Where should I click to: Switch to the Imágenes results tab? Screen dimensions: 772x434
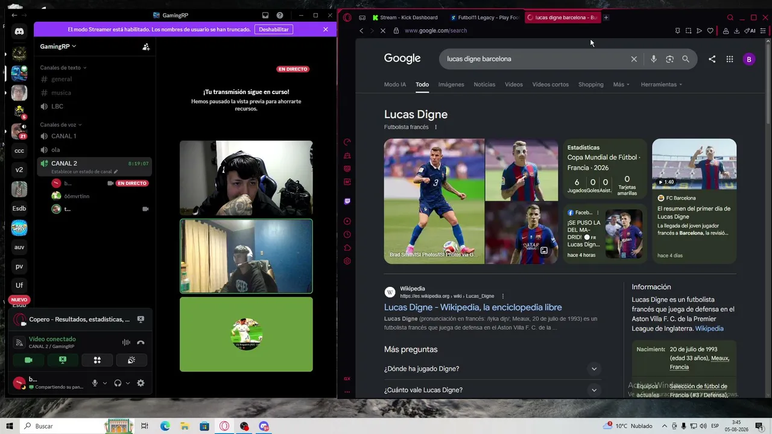tap(451, 84)
